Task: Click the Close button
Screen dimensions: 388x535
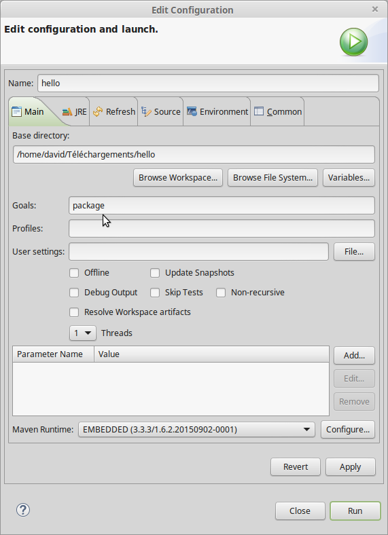Action: click(x=300, y=511)
